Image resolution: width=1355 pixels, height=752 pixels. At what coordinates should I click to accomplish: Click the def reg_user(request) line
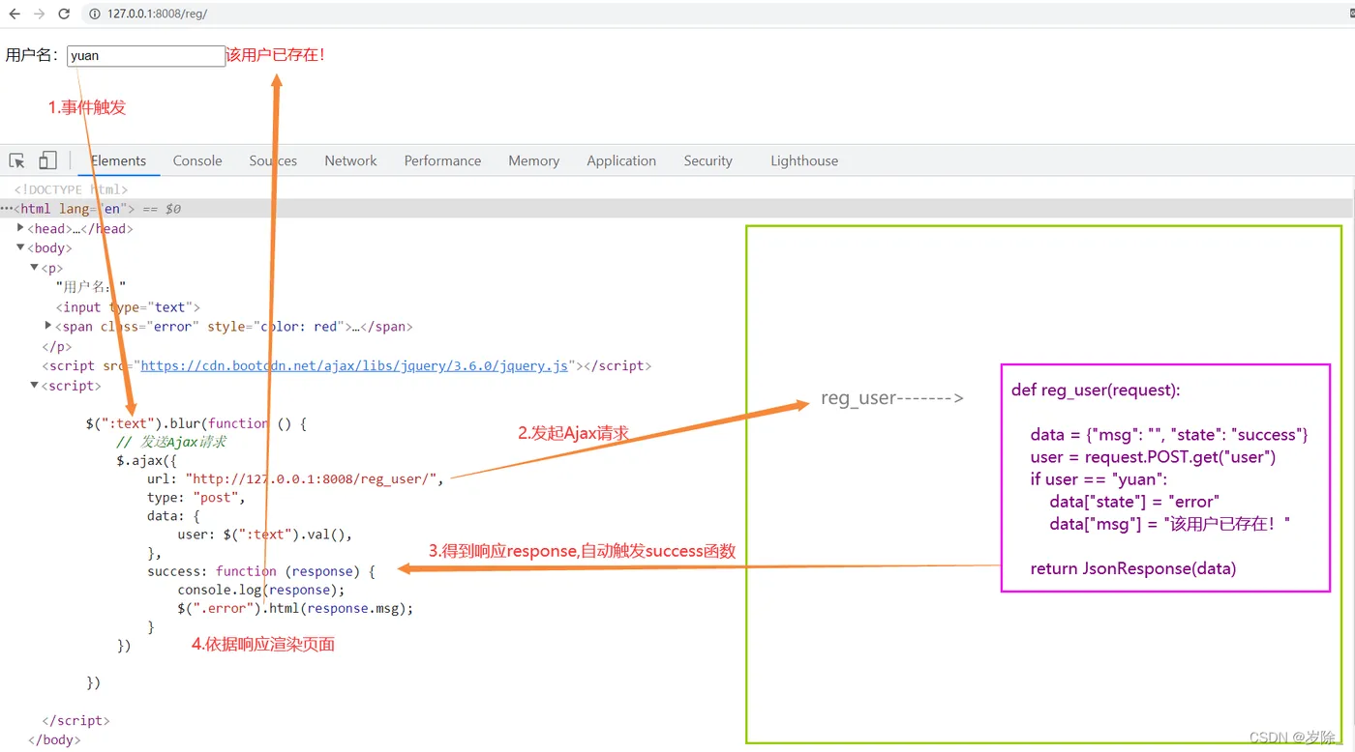(1096, 390)
